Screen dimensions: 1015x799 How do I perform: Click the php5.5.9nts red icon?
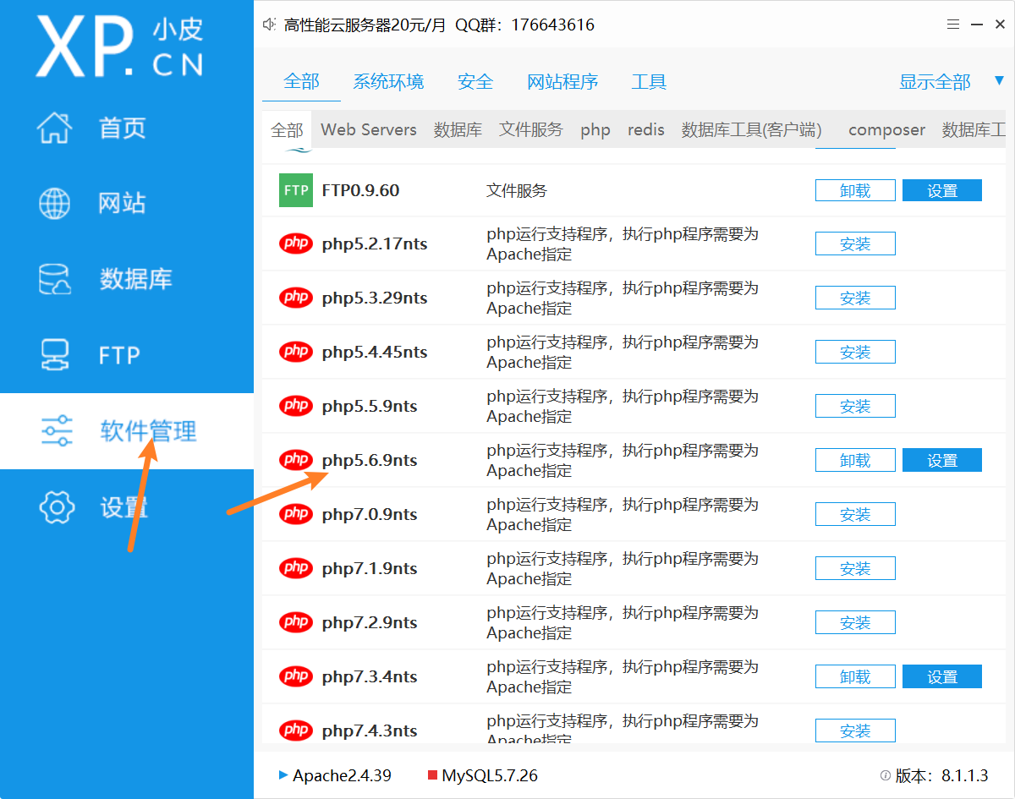click(296, 406)
